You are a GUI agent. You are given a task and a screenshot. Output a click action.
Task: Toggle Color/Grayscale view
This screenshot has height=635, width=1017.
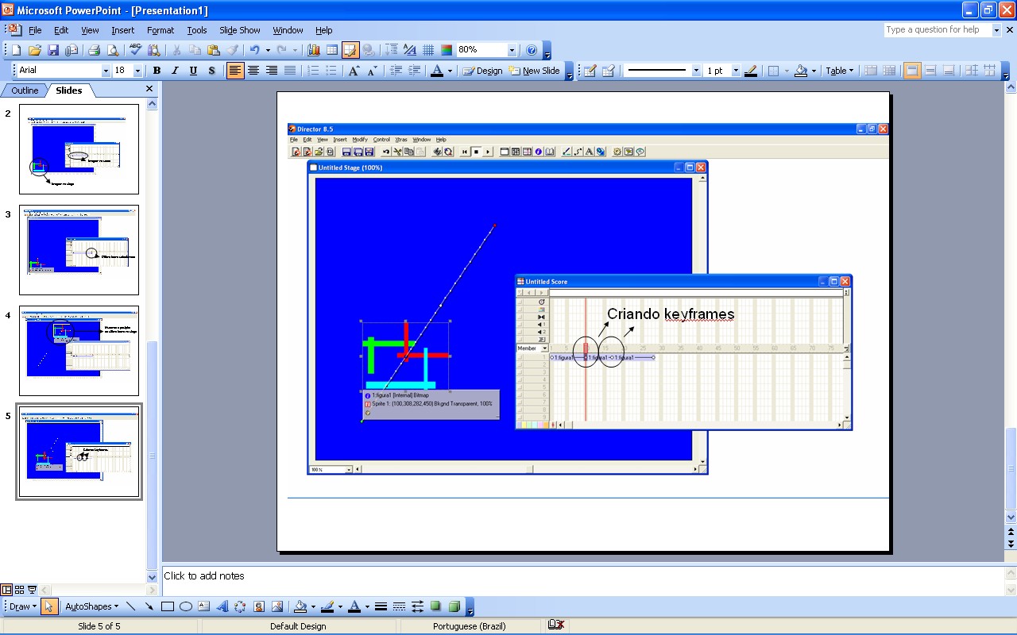click(x=447, y=50)
